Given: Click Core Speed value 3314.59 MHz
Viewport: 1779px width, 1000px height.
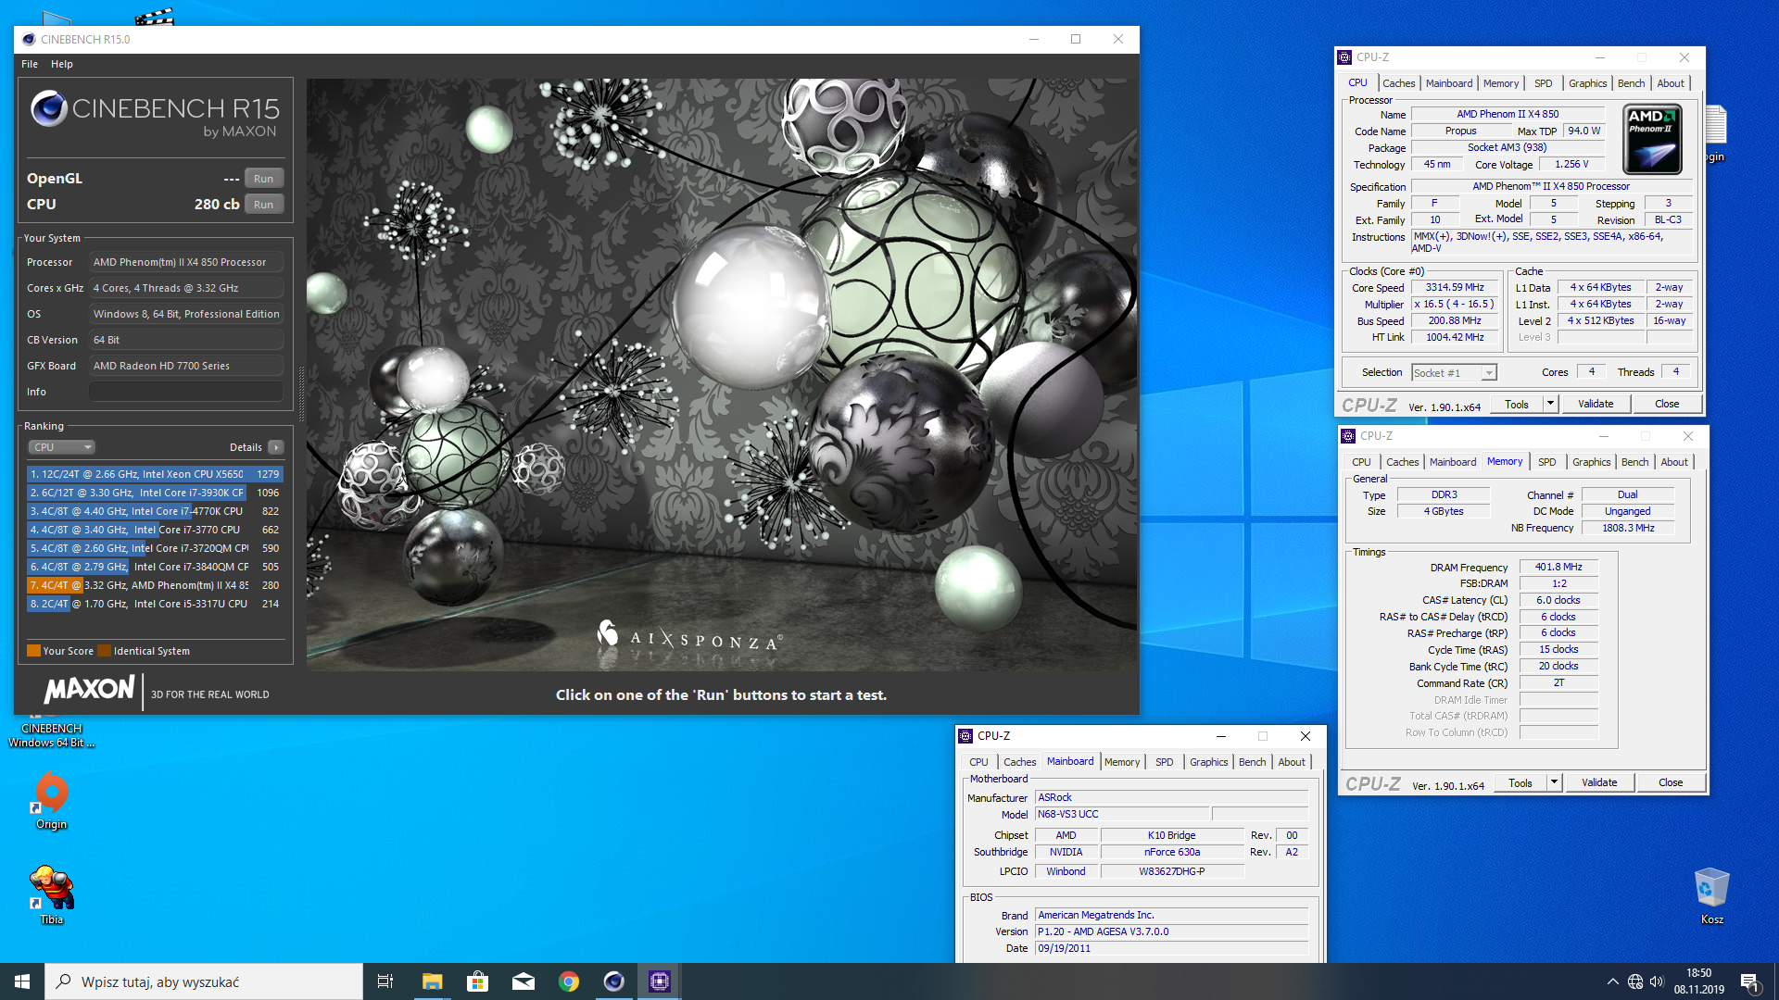Looking at the screenshot, I should pyautogui.click(x=1455, y=288).
